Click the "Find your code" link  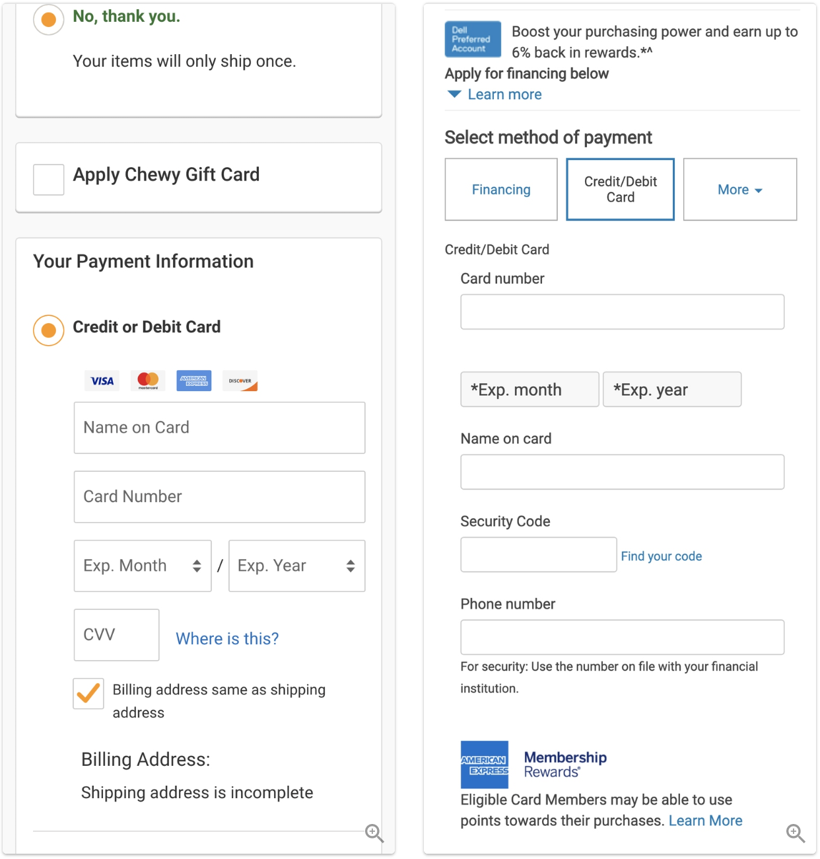(662, 556)
